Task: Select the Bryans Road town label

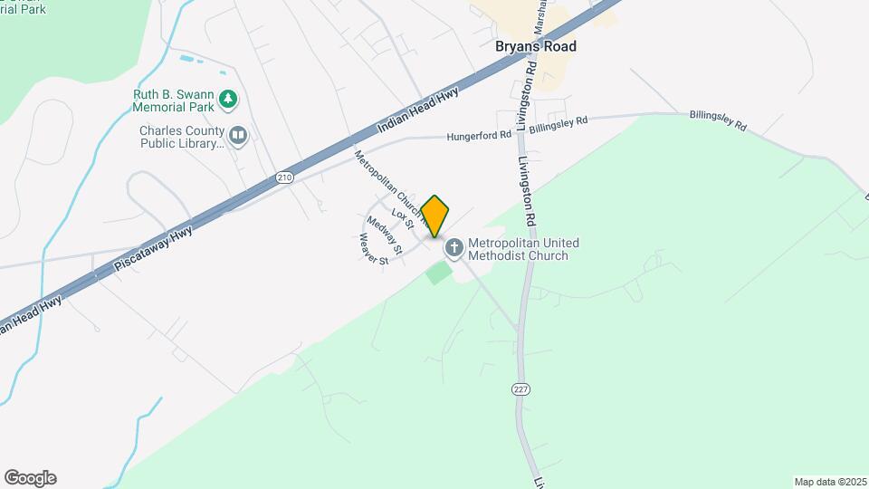Action: [535, 46]
